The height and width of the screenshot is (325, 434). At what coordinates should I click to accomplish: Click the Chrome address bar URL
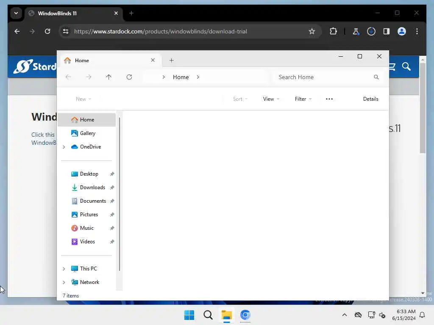(x=161, y=31)
